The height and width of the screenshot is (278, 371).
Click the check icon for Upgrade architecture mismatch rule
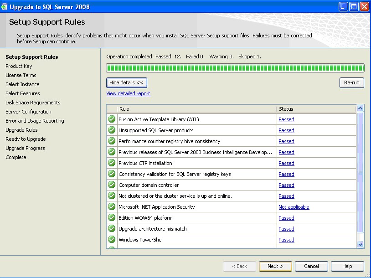click(112, 229)
